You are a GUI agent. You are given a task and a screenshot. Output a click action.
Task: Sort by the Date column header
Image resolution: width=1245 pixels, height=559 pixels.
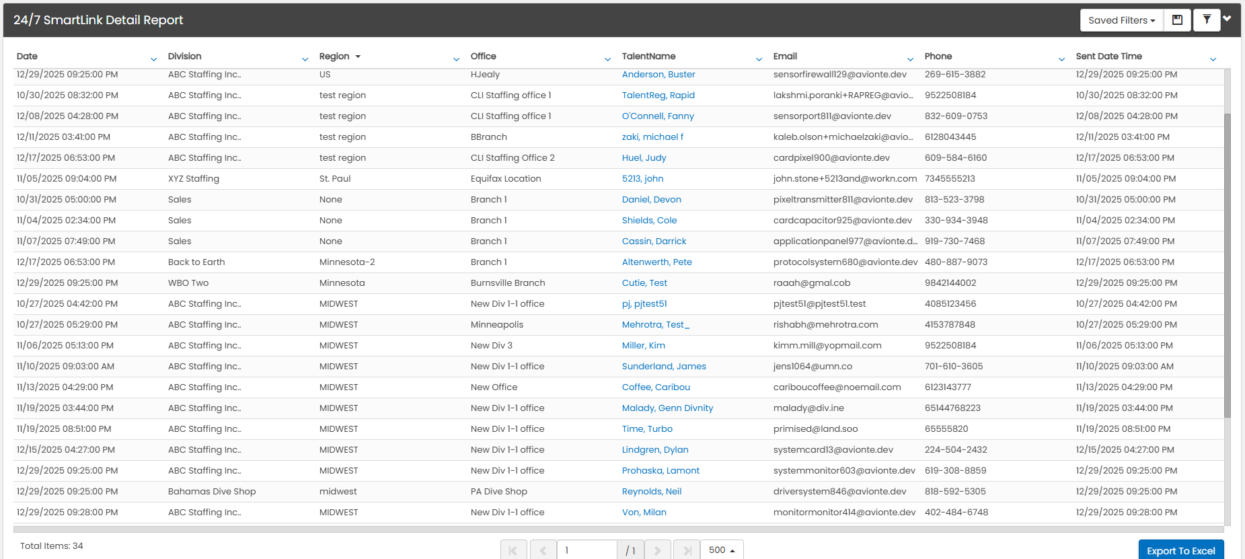point(27,57)
